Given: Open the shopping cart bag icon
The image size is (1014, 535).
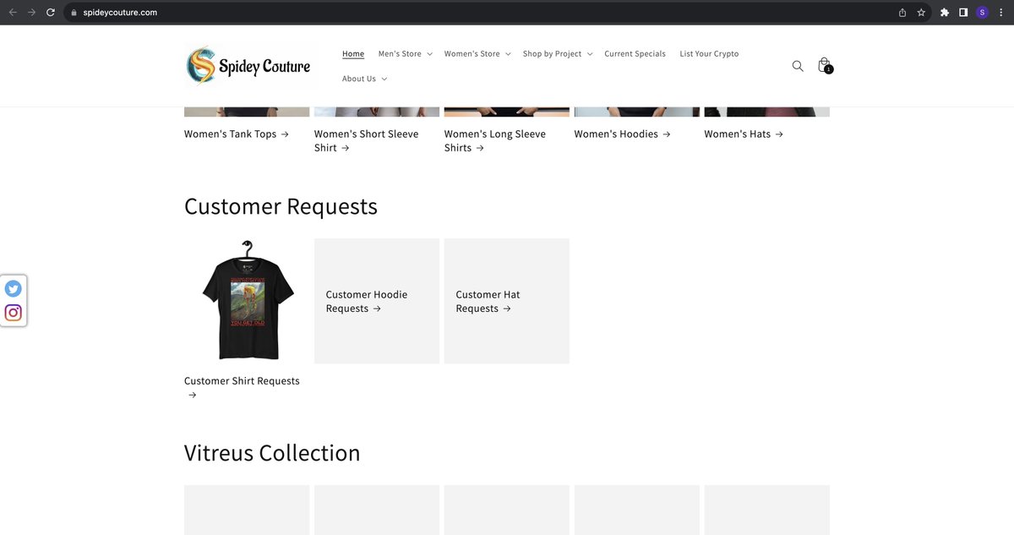Looking at the screenshot, I should [x=824, y=66].
